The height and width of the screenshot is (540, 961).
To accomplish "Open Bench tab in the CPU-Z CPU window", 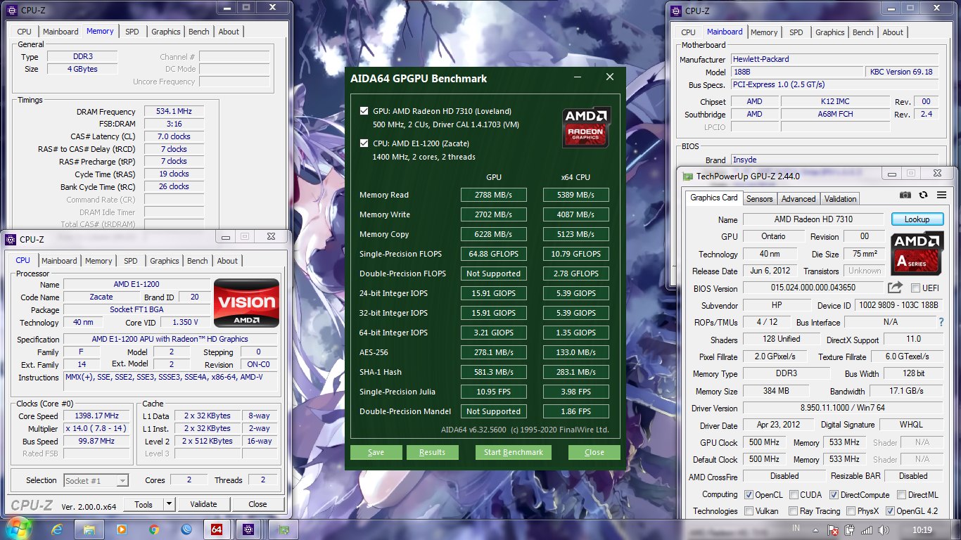I will coord(198,261).
